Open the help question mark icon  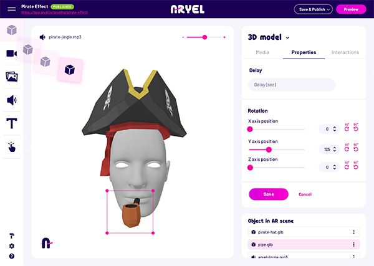point(11,256)
